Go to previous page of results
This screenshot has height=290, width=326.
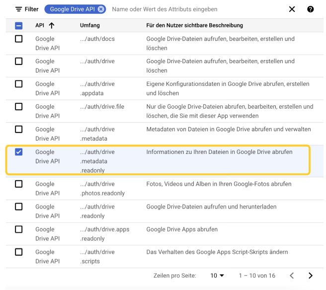[x=292, y=276]
